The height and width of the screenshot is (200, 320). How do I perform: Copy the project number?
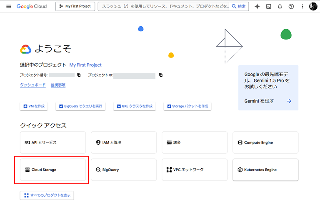(79, 75)
